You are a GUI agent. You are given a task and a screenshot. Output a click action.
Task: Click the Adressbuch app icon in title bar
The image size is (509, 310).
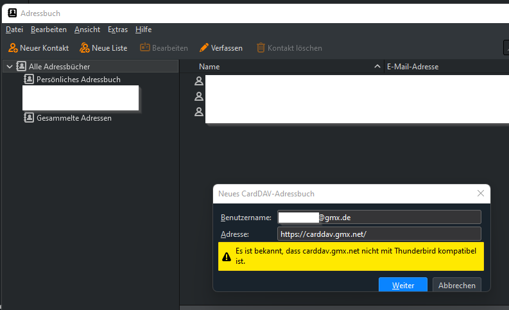click(12, 13)
